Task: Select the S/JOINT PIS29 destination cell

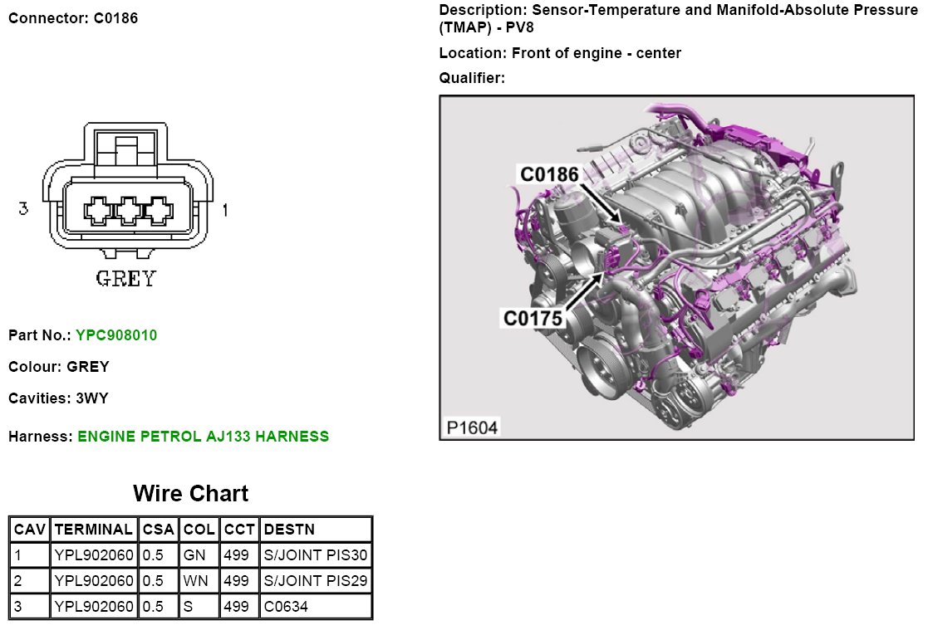Action: (315, 581)
